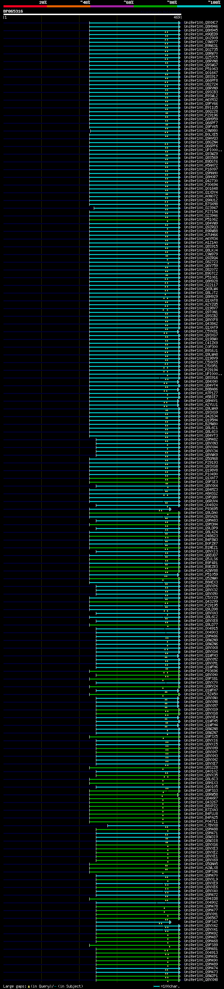Select the UniRef100_Q9M487 label
The width and height of the screenshot is (224, 989).
click(x=201, y=937)
